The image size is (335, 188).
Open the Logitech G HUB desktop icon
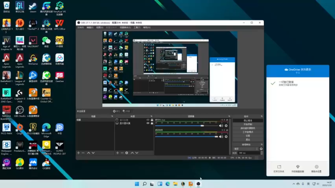20,96
